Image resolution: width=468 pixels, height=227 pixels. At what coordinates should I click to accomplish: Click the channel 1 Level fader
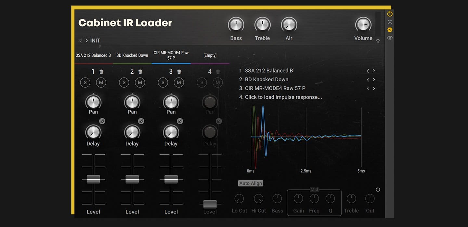pos(93,179)
